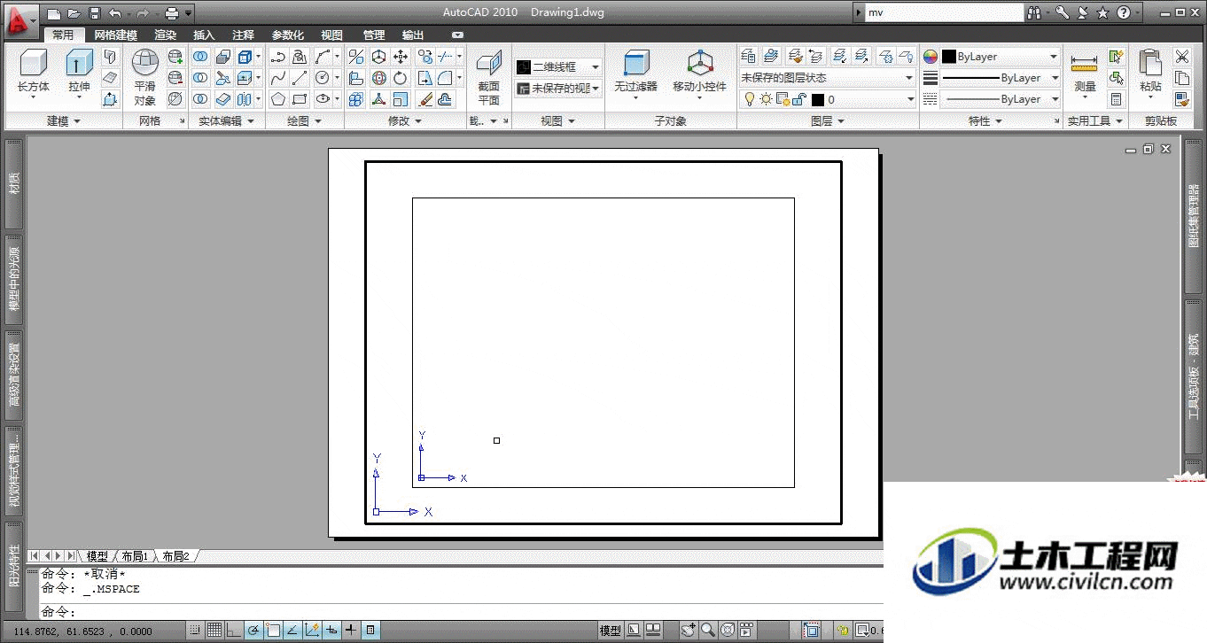The height and width of the screenshot is (643, 1207).
Task: Click the zoom magnifier icon in status bar
Action: (x=707, y=631)
